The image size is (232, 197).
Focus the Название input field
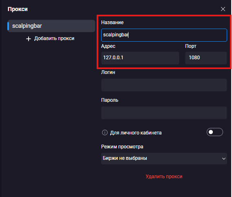click(164, 35)
